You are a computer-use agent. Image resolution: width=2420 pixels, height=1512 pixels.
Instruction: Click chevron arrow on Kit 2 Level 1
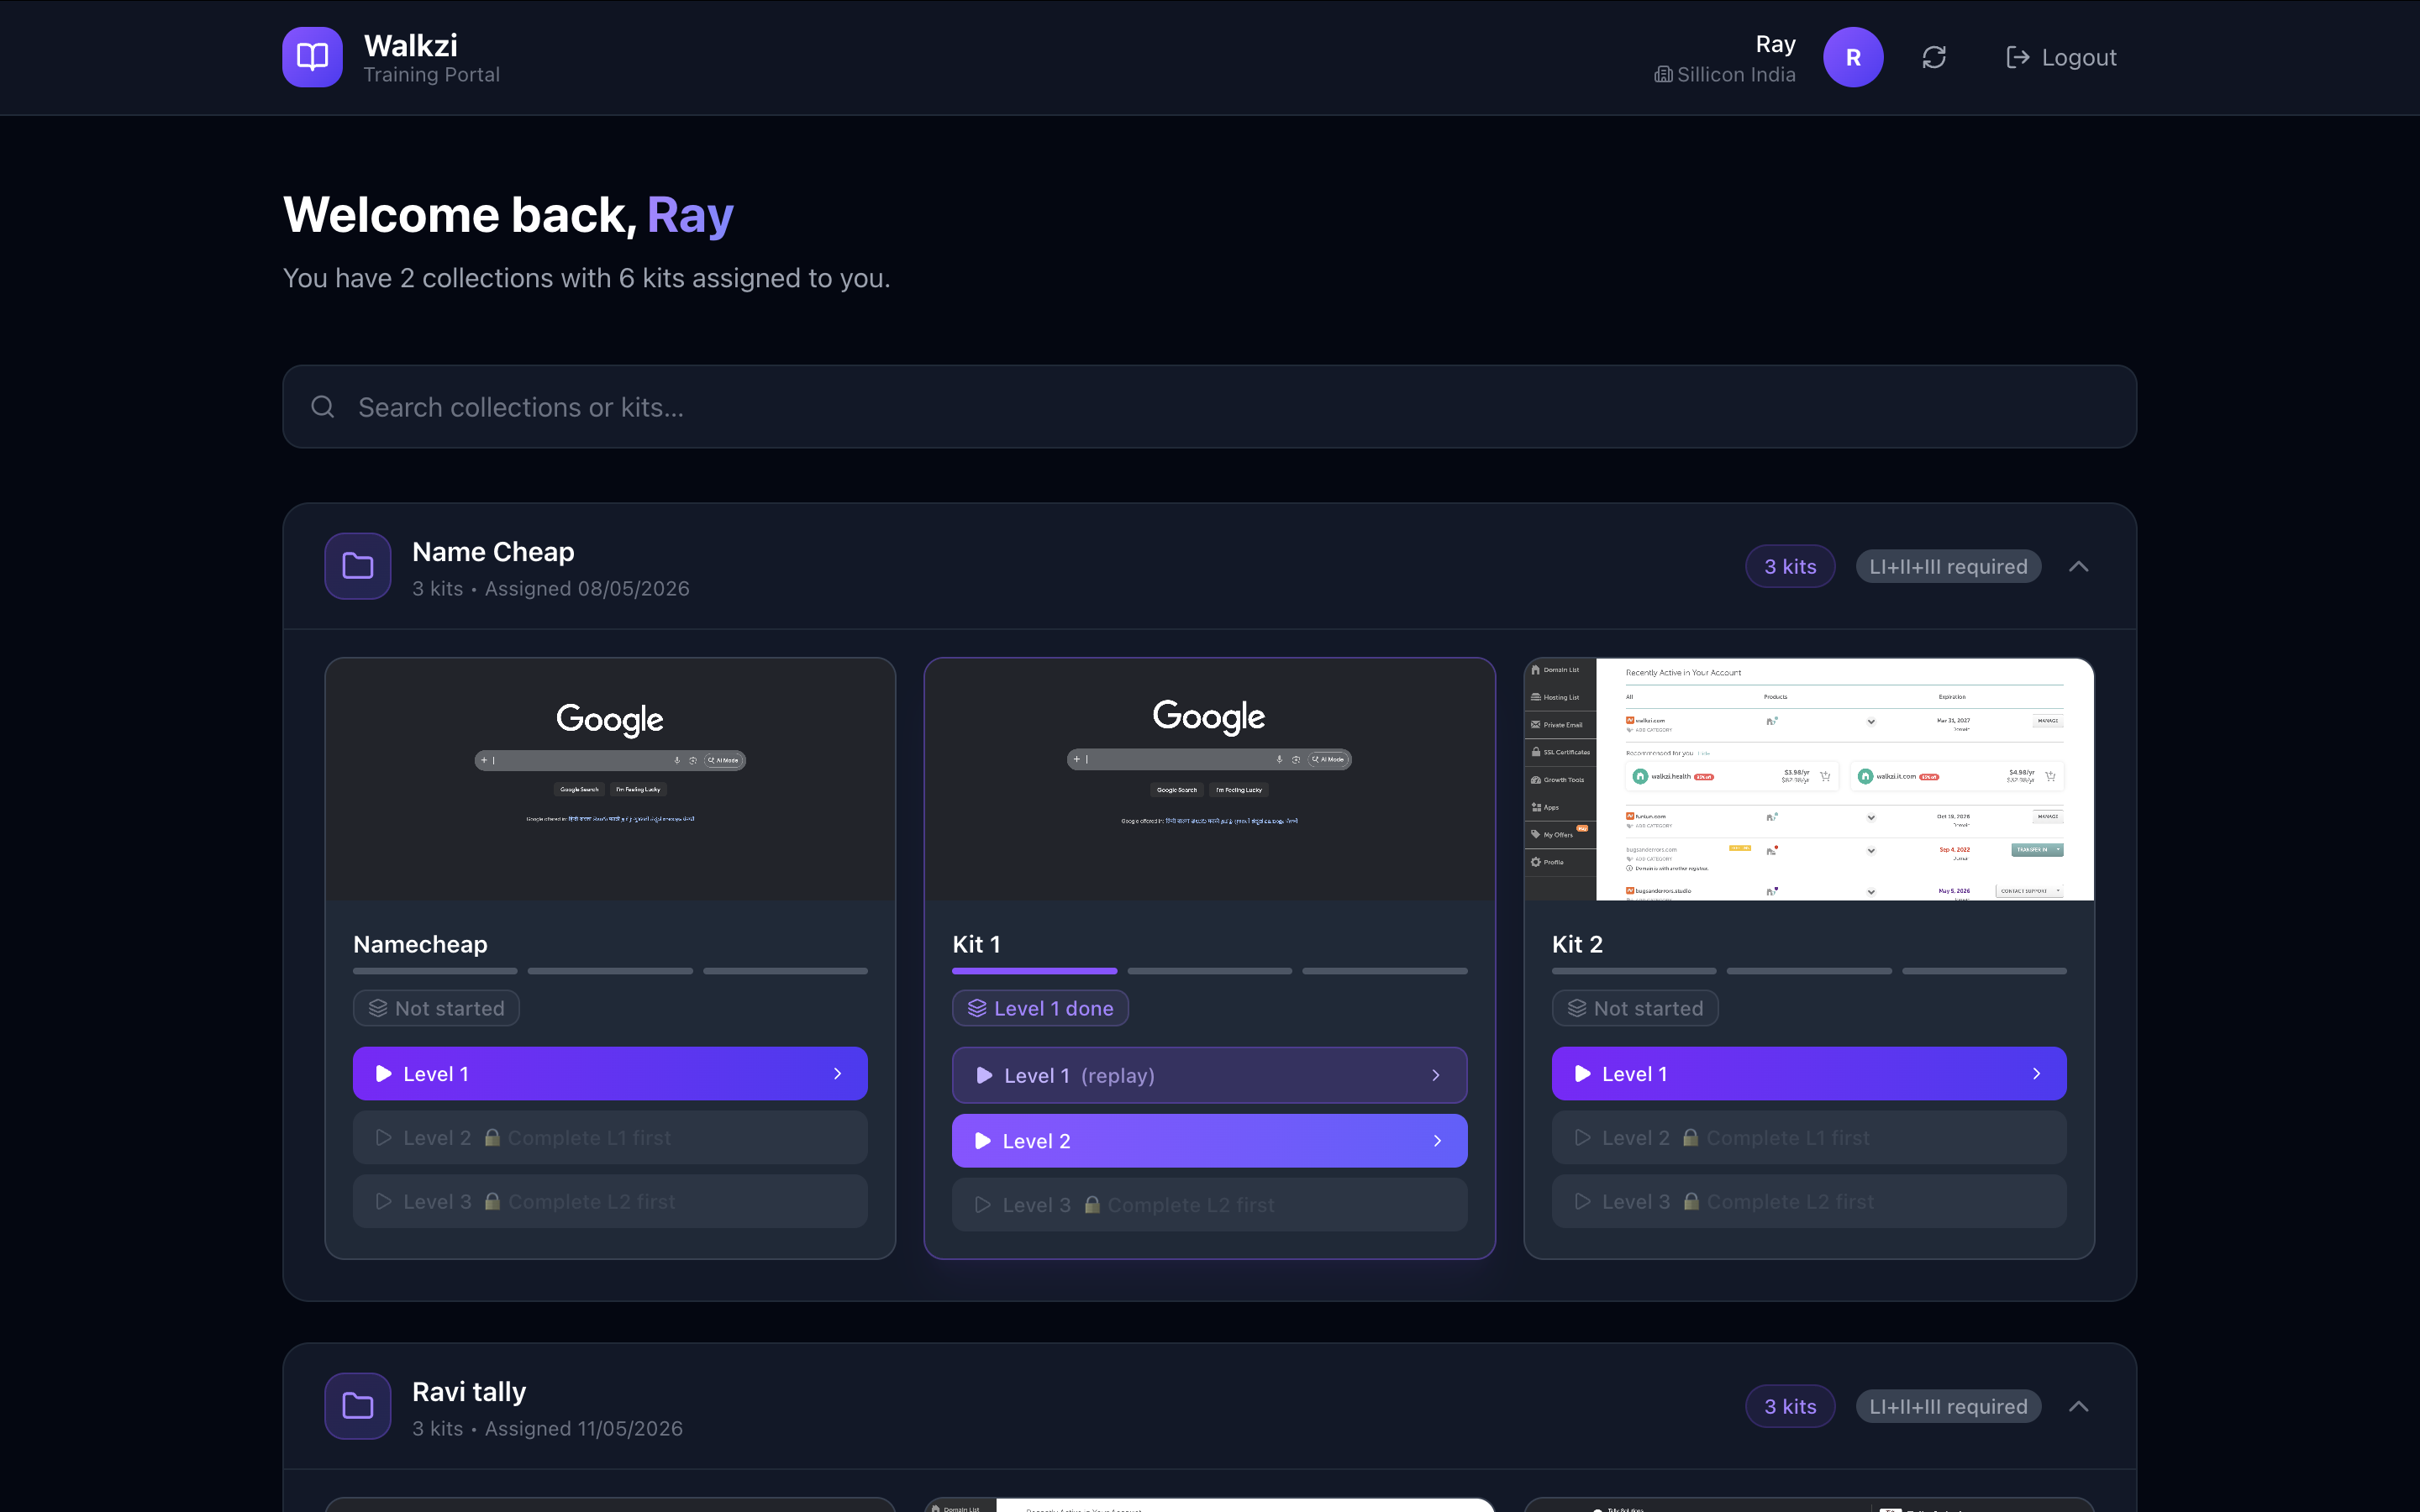click(2036, 1073)
